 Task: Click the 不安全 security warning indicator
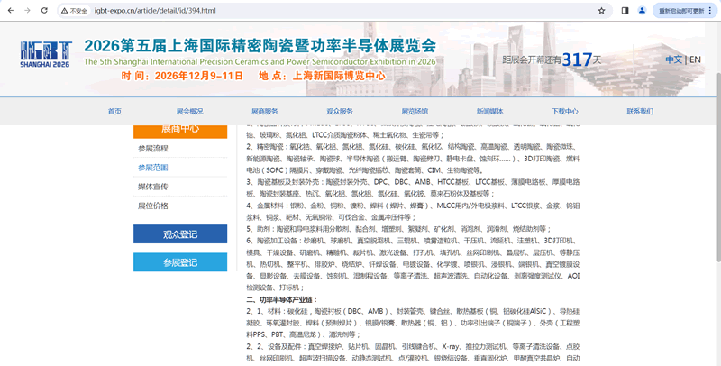click(75, 10)
